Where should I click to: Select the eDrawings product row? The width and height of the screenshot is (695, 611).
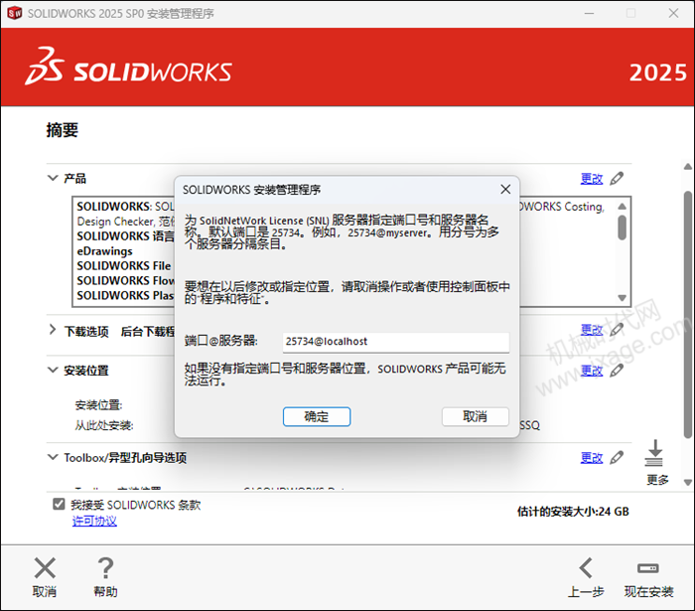coord(104,251)
